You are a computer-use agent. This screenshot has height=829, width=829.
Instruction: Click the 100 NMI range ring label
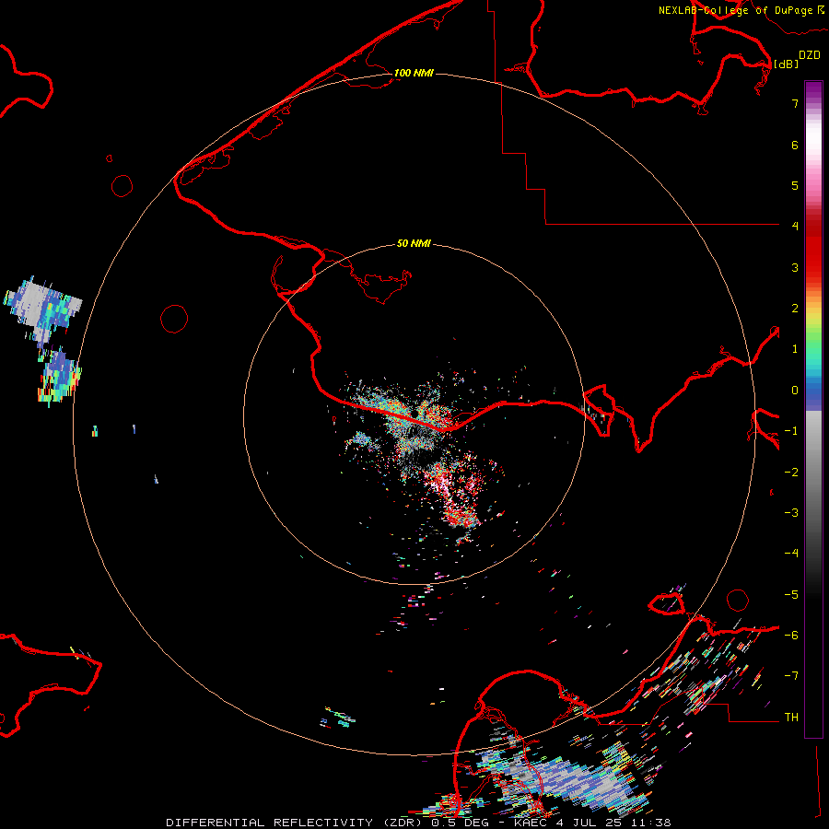pyautogui.click(x=414, y=73)
